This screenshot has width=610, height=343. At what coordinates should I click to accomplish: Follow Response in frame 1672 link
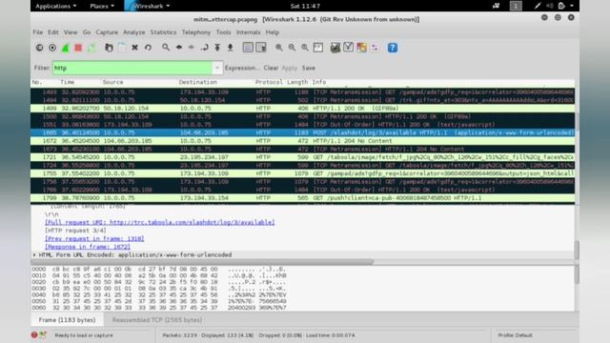pyautogui.click(x=88, y=247)
